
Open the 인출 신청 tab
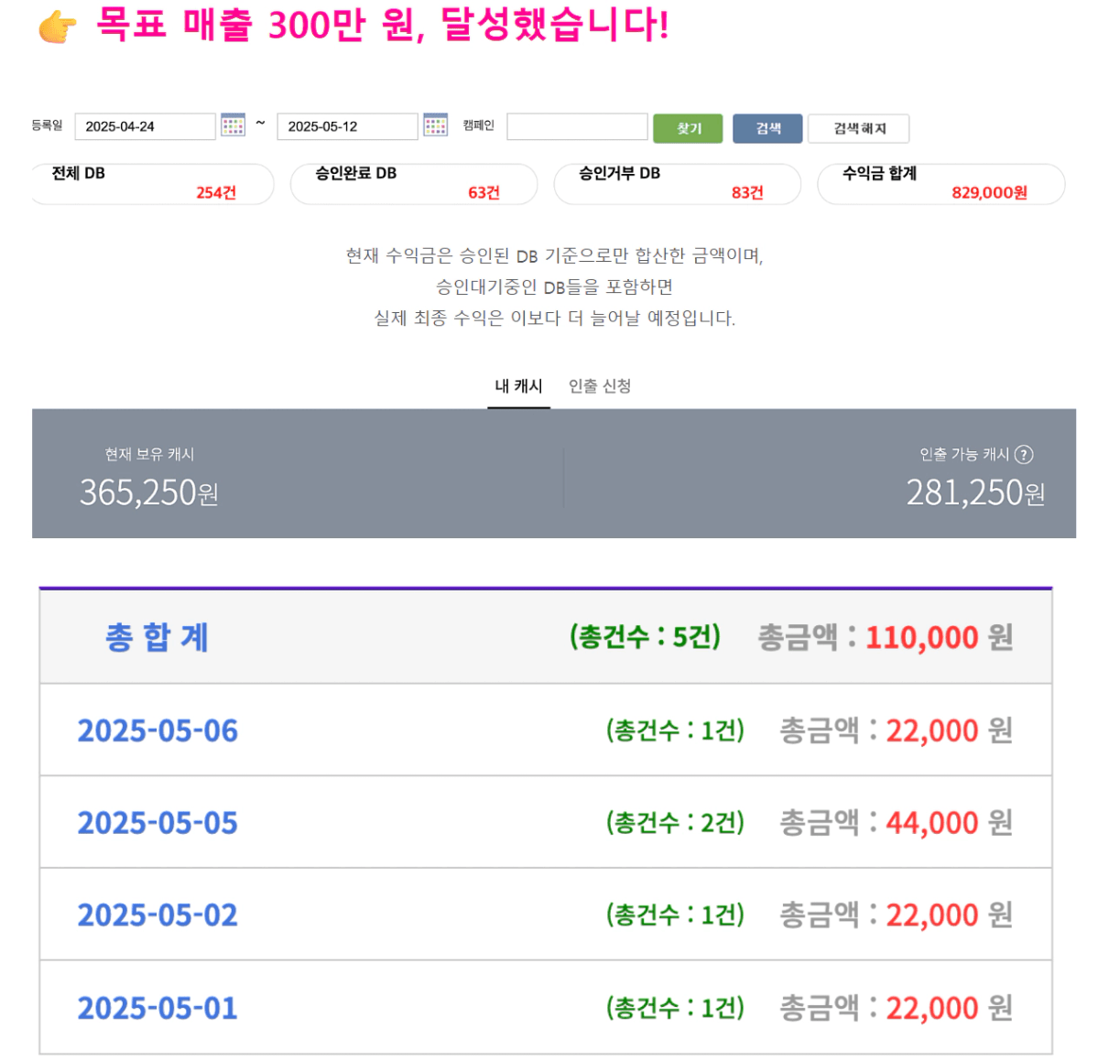pos(600,386)
